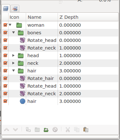Image resolution: width=120 pixels, height=140 pixels.
Task: Click the hair group folder icon
Action: (x=21, y=71)
